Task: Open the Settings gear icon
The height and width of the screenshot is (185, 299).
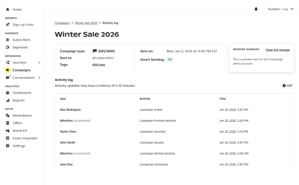Action: [7, 146]
